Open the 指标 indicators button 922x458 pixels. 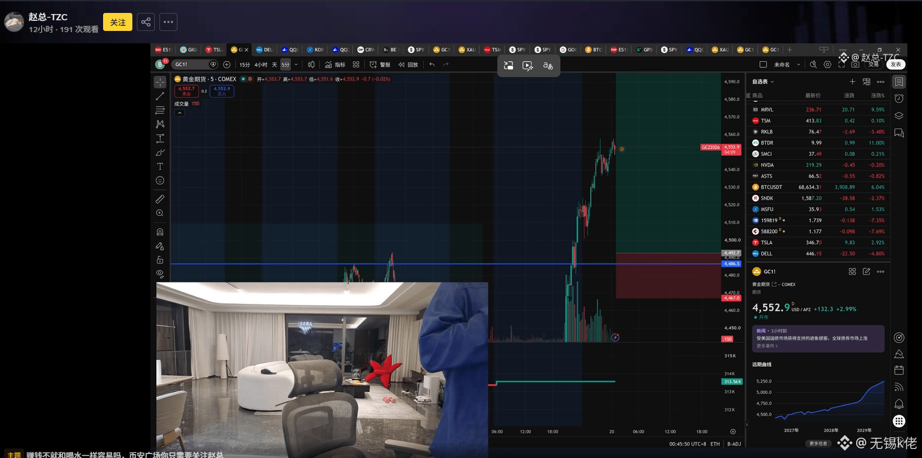click(x=335, y=65)
